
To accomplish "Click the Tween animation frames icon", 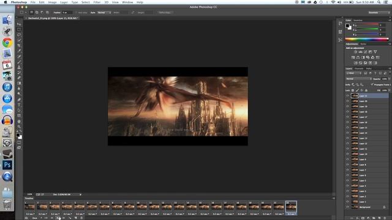I will coord(70,218).
